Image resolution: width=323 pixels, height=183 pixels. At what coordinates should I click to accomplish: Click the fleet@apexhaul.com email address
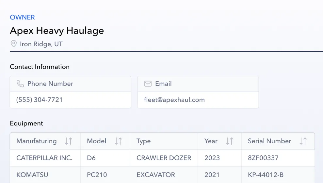pyautogui.click(x=174, y=100)
